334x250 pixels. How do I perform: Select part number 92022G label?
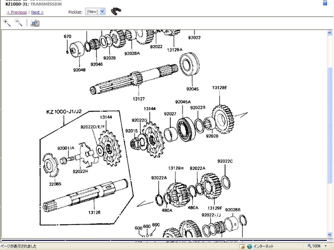139,120
